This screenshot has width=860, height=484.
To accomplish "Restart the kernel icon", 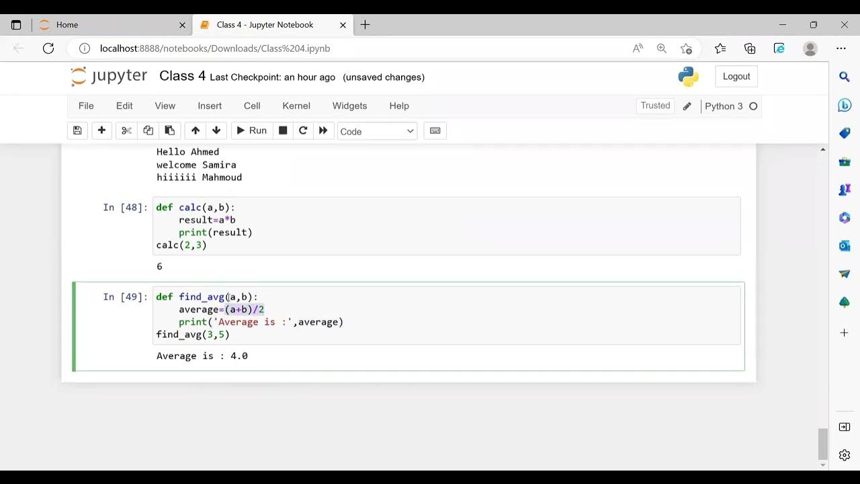I will coord(303,130).
